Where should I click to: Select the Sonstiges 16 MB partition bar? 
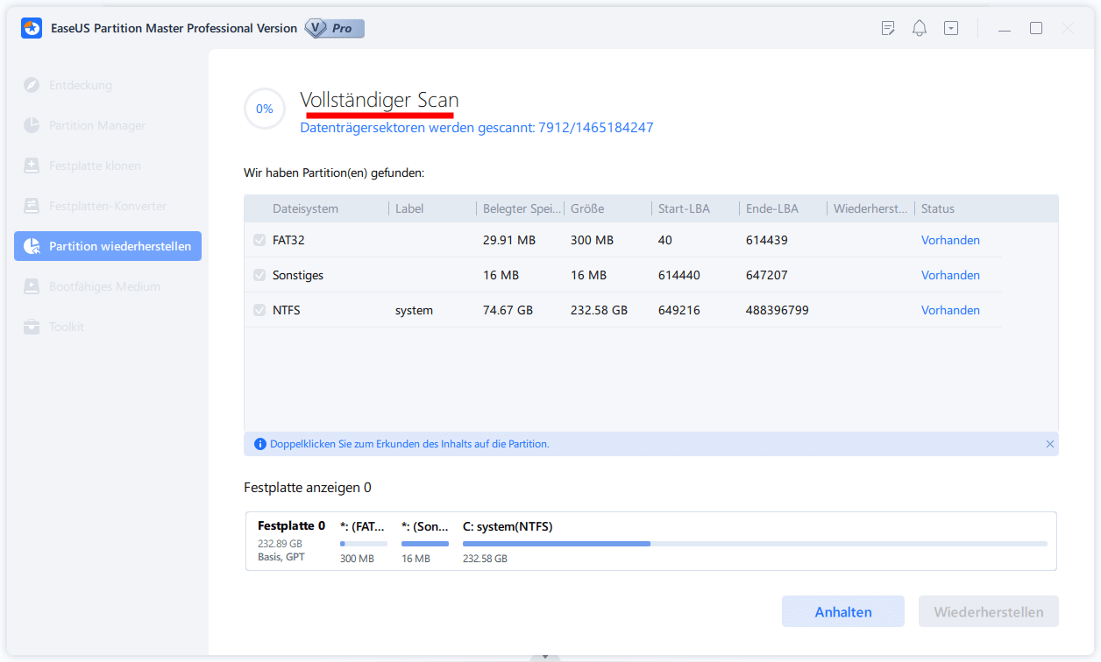[425, 543]
